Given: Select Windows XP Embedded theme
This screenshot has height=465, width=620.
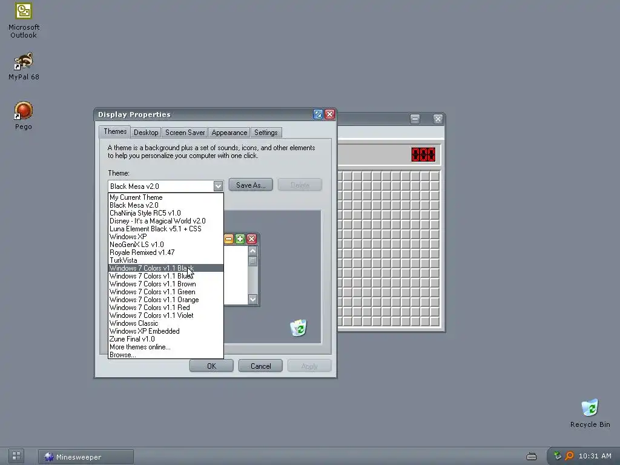Looking at the screenshot, I should (166, 331).
